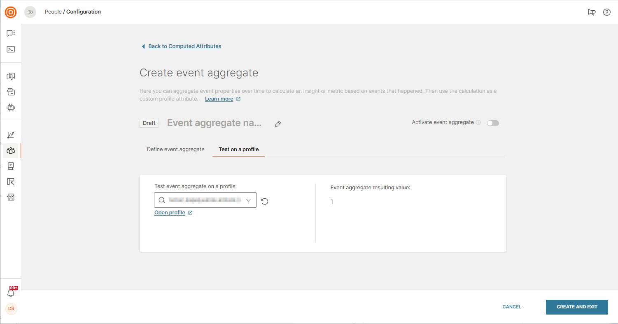The image size is (618, 324).
Task: Open the store icon in sidebar
Action: [11, 197]
